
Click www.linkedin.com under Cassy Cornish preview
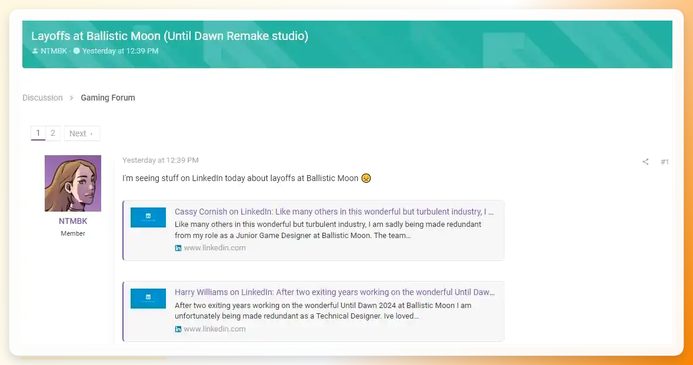tap(215, 248)
